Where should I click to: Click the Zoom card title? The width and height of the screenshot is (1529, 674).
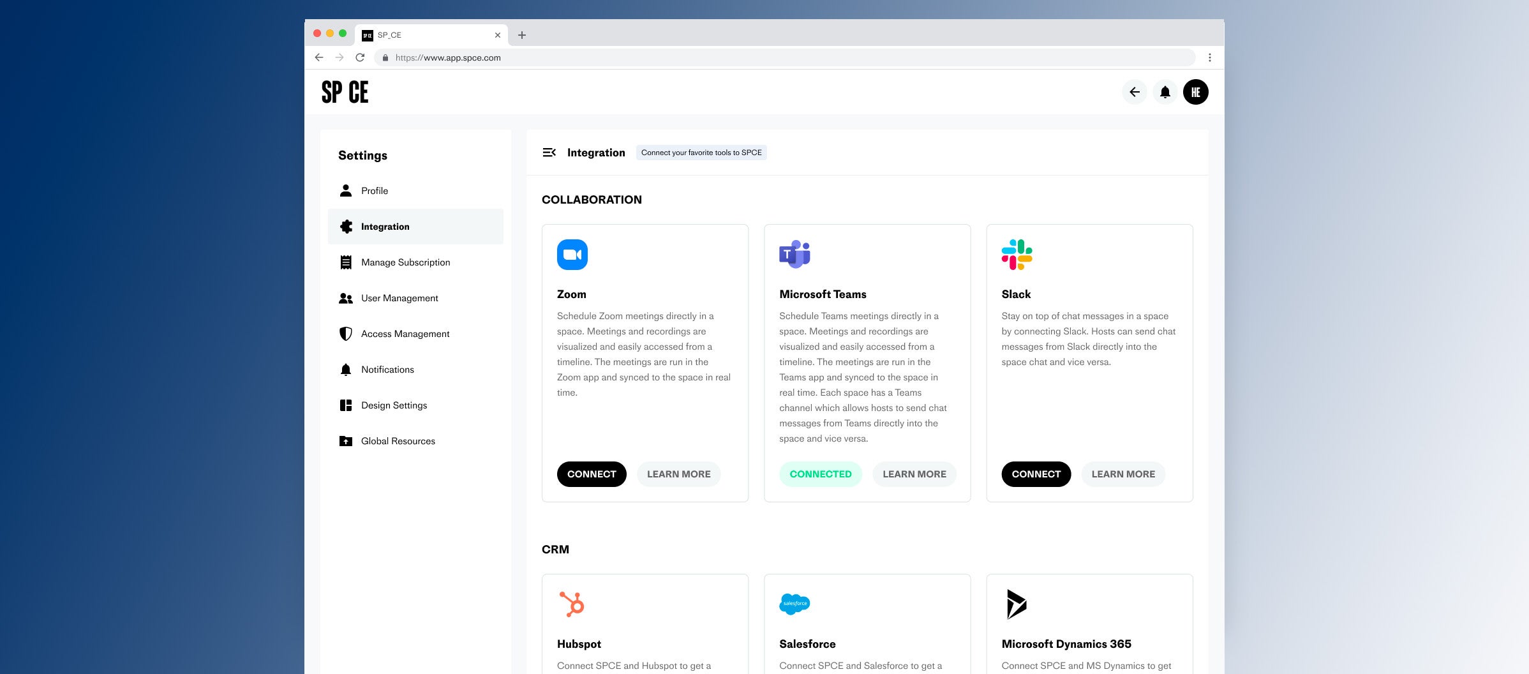(x=572, y=294)
